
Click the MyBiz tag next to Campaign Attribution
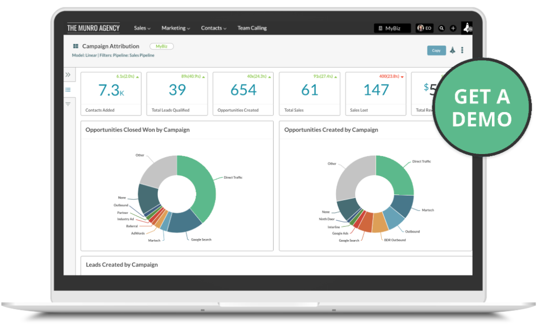pos(161,47)
